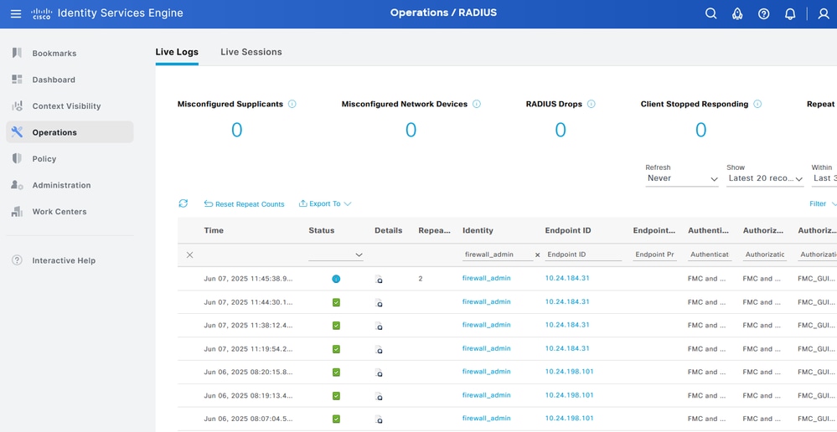Viewport: 837px width, 432px height.
Task: Open details icon for 11:38:12 log
Action: (379, 326)
